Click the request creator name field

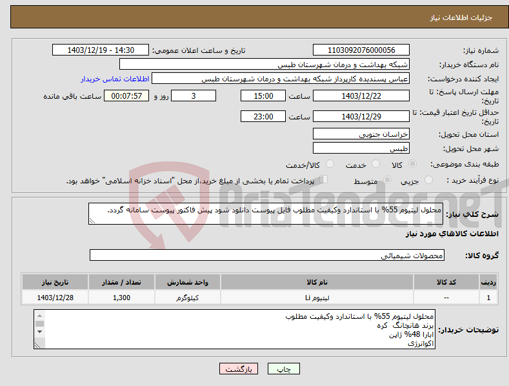(281, 79)
